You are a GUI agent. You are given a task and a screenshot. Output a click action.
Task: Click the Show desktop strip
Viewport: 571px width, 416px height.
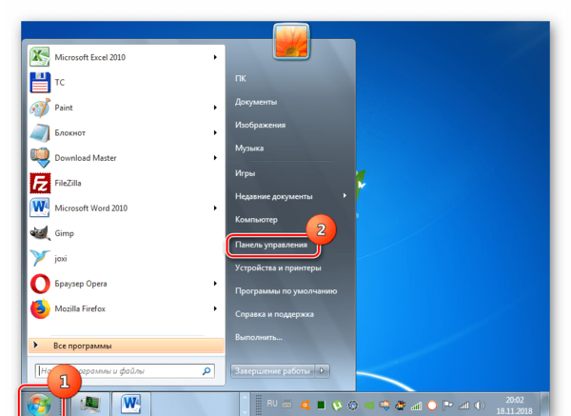coord(545,404)
